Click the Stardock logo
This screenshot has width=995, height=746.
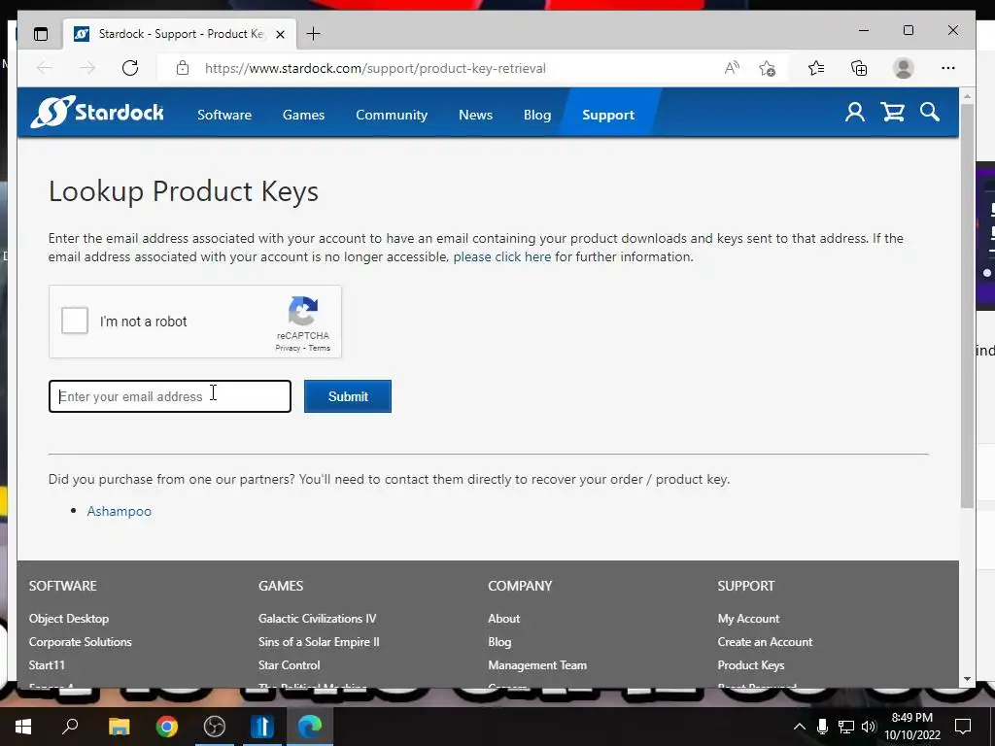(97, 113)
